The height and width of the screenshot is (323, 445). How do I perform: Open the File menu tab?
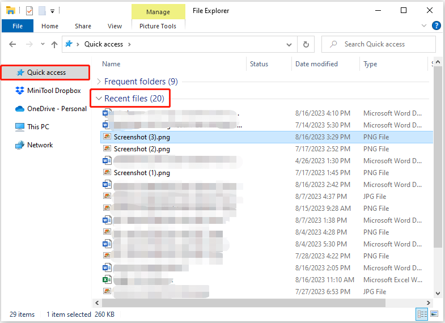click(18, 26)
